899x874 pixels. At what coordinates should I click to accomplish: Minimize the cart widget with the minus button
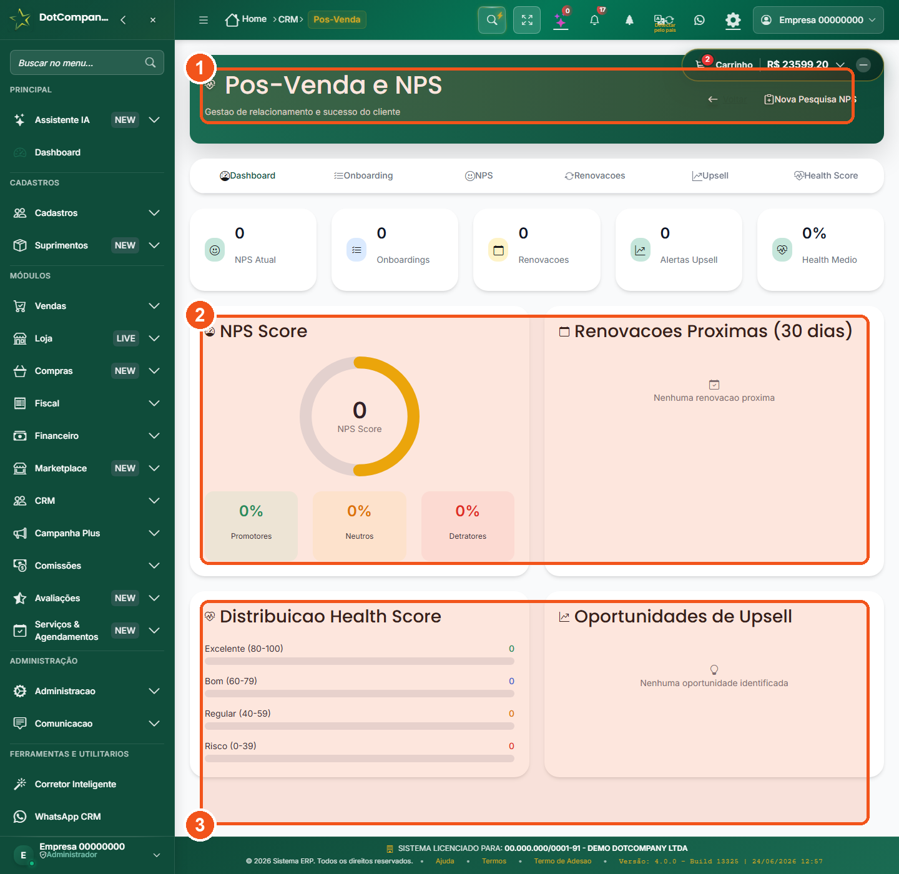tap(863, 64)
